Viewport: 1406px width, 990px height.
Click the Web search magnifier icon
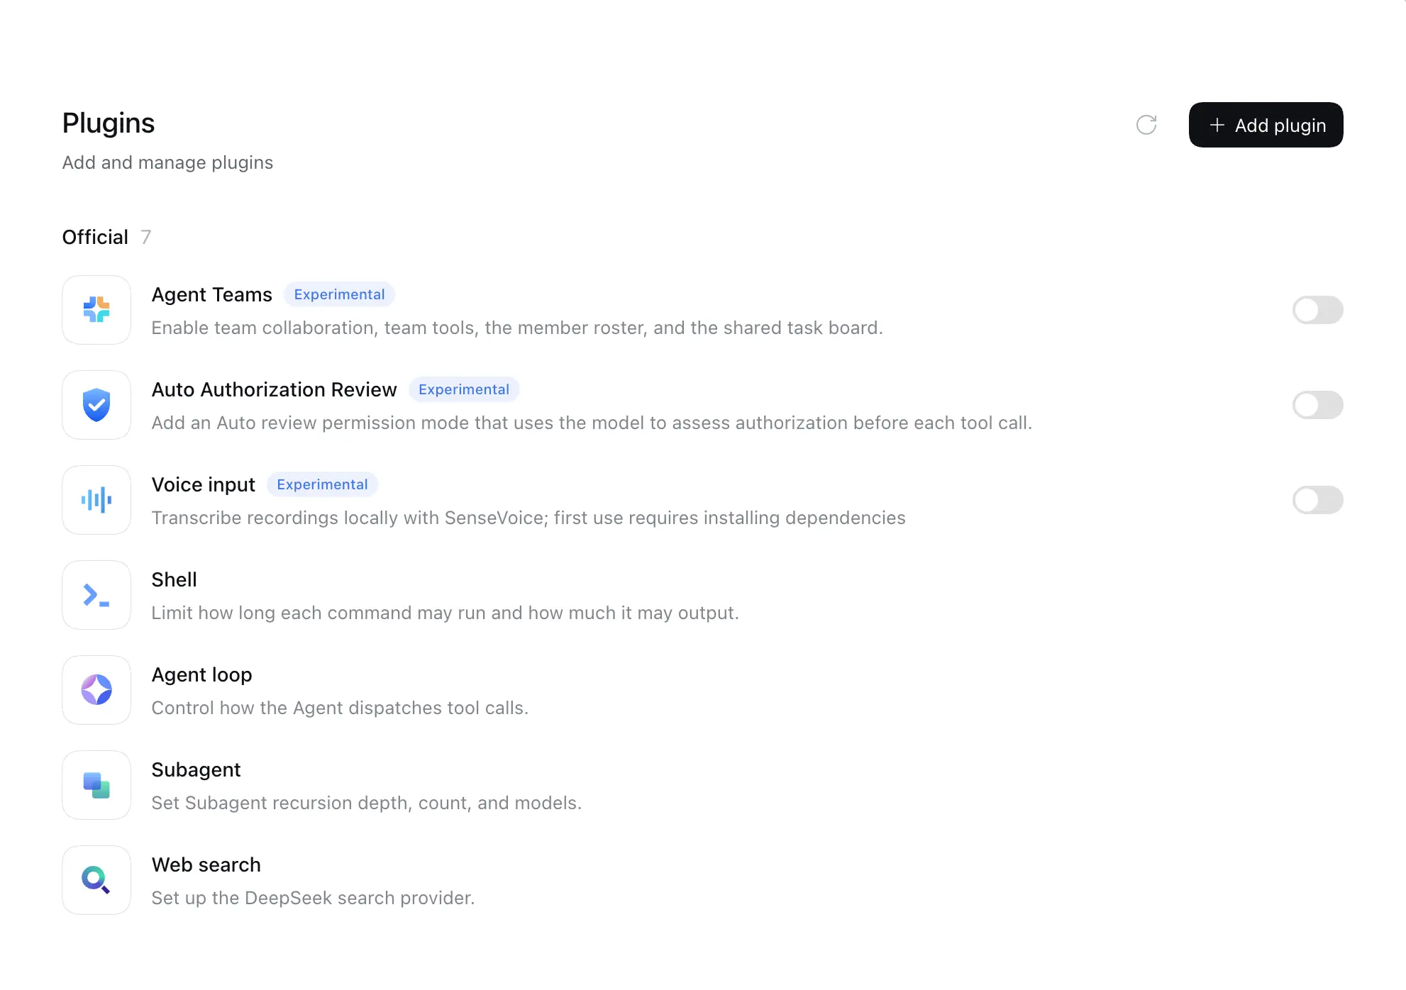96,880
